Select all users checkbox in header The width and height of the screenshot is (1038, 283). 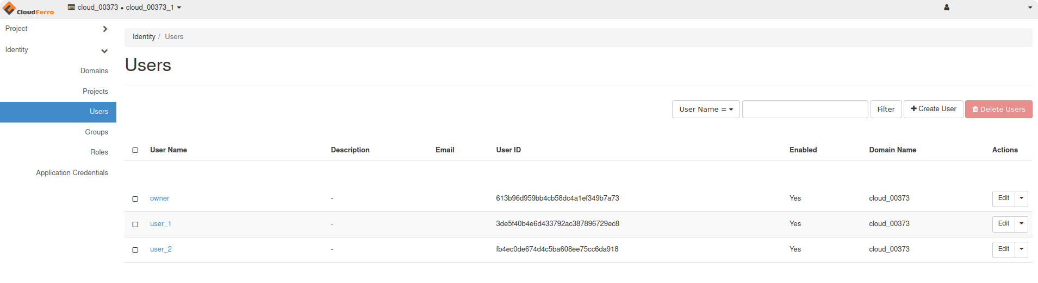click(x=135, y=150)
